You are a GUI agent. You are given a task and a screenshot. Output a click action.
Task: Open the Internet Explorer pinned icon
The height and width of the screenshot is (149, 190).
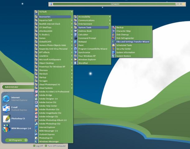tap(6, 99)
